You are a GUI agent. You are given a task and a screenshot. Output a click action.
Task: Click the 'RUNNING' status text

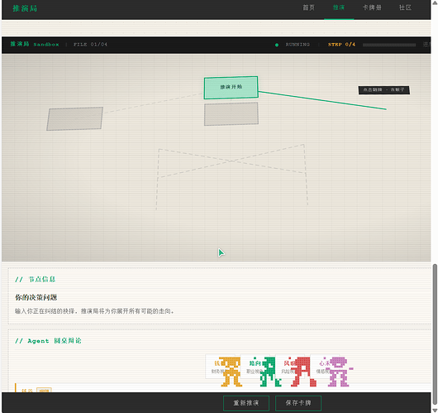298,45
